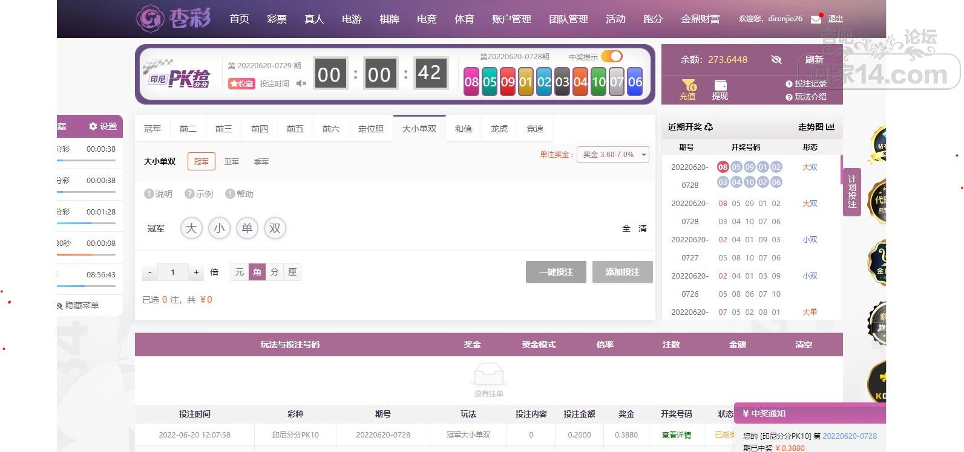Choose 元 as the bet unit
This screenshot has width=964, height=452.
pyautogui.click(x=240, y=272)
